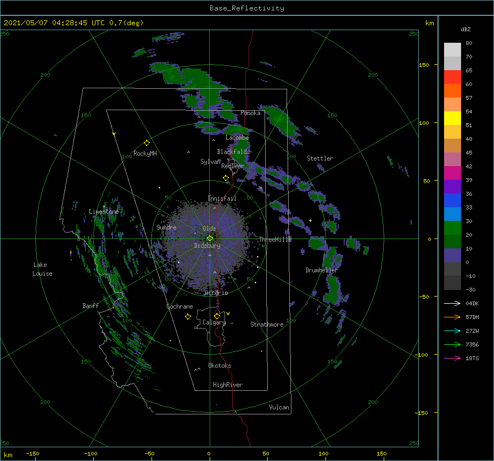Image resolution: width=494 pixels, height=461 pixels.
Task: Click the yellow diamond marker below Cochrane
Action: pyautogui.click(x=188, y=317)
